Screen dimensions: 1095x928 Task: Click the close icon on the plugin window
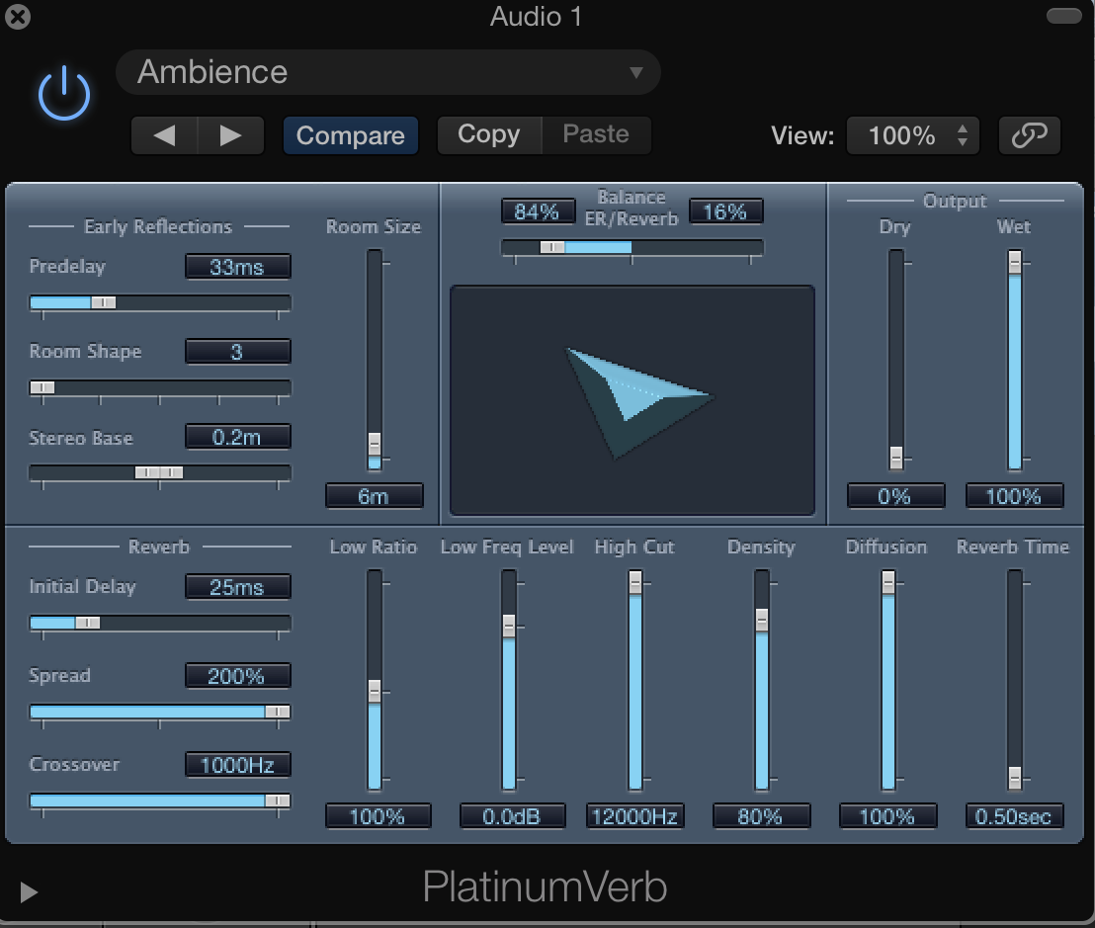click(17, 16)
